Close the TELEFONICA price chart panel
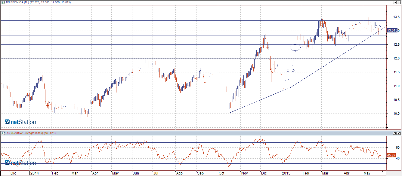Image resolution: width=402 pixels, height=176 pixels. click(399, 2)
